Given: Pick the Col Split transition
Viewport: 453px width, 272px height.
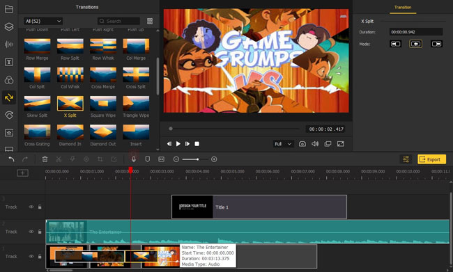Looking at the screenshot, I should (37, 74).
